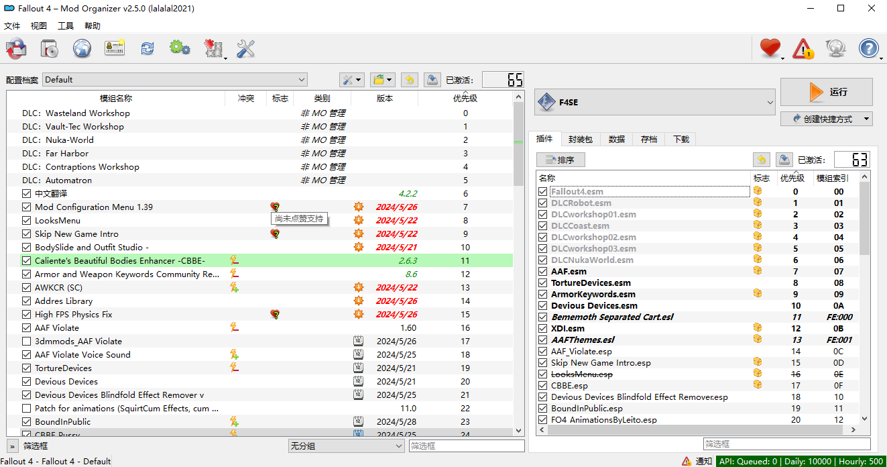
Task: Open the wrench and screwdriver settings icon
Action: (x=246, y=48)
